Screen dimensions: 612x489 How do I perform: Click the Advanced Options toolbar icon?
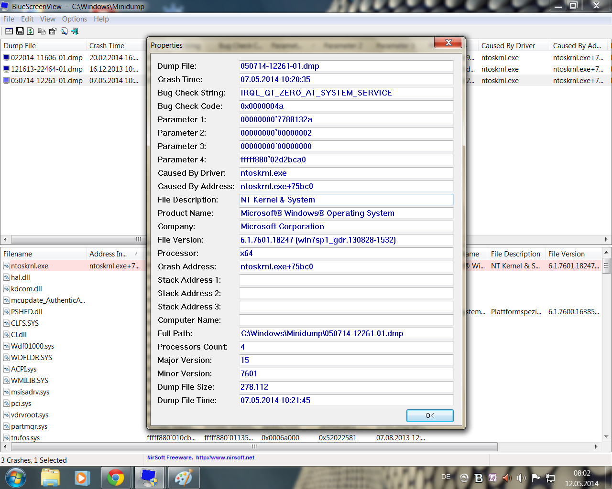tap(9, 31)
